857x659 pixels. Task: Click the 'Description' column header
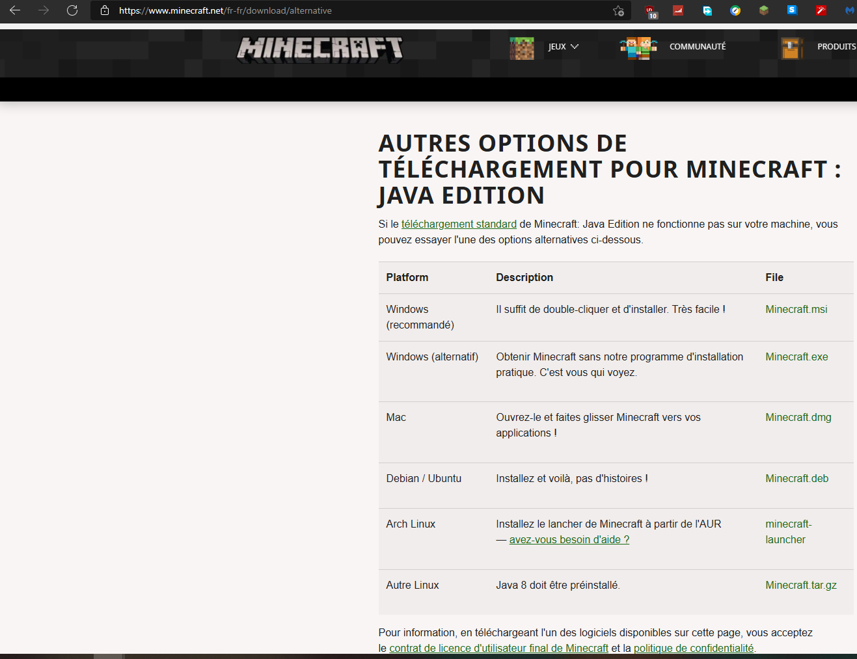point(524,277)
